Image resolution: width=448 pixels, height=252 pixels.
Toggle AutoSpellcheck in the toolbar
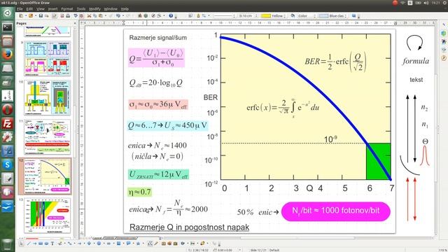(x=82, y=15)
